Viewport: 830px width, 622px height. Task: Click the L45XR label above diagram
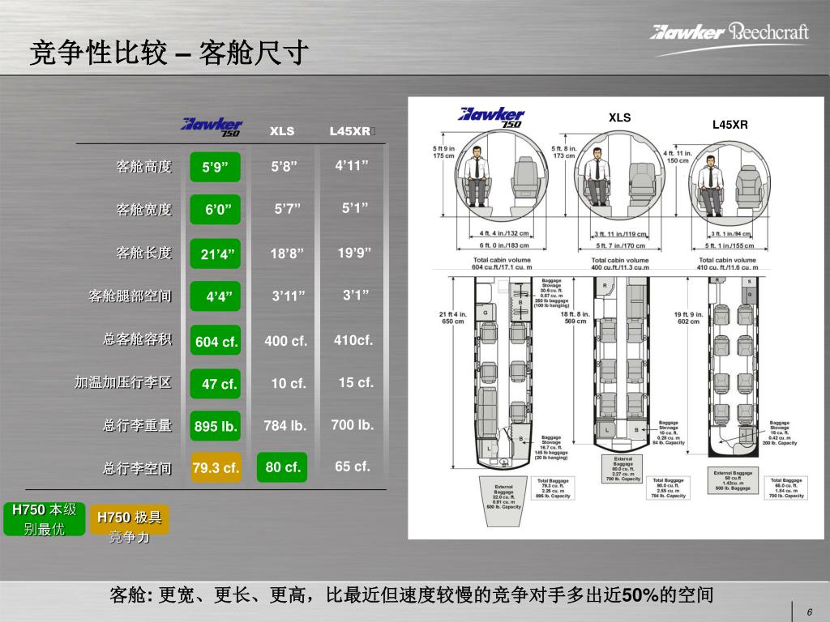(729, 125)
